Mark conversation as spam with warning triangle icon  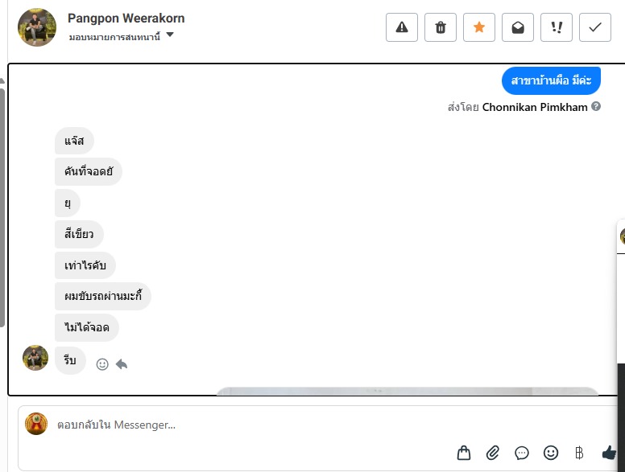coord(401,27)
